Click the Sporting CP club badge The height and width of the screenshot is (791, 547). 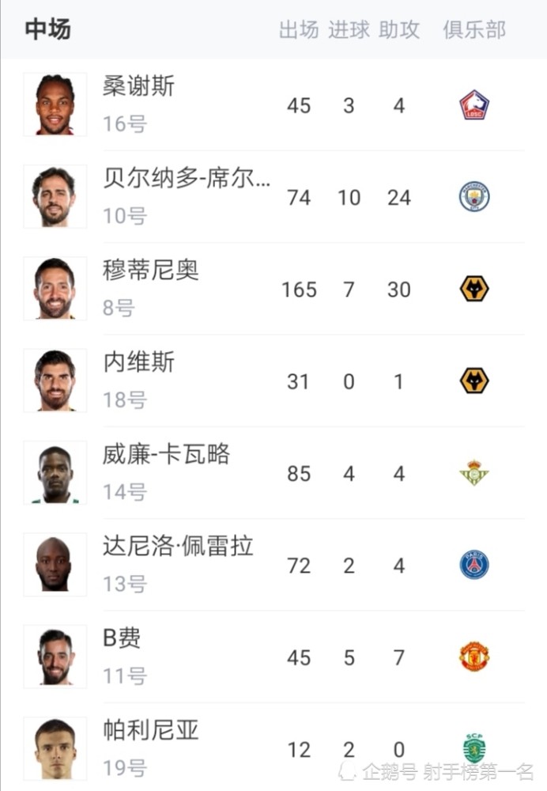point(474,748)
